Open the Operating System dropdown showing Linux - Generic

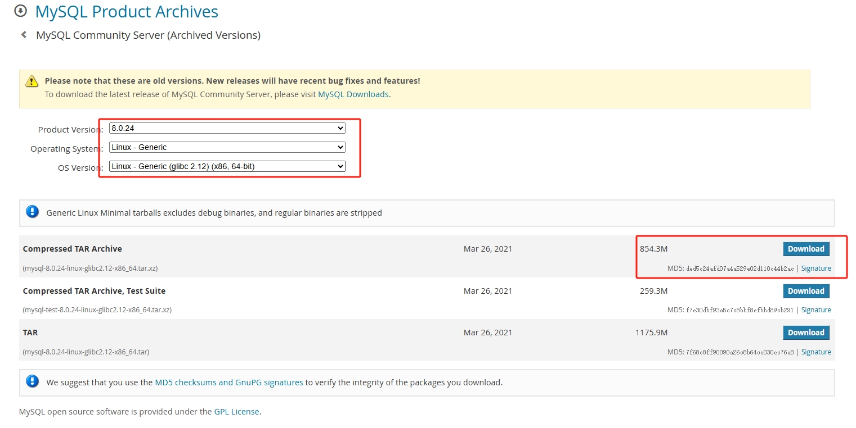point(227,147)
